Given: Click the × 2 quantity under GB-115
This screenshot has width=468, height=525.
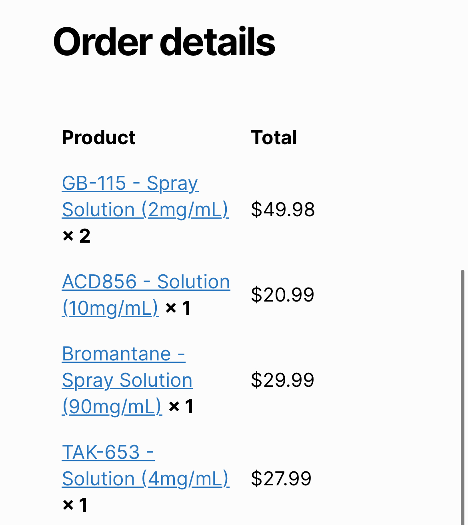Looking at the screenshot, I should (x=76, y=236).
